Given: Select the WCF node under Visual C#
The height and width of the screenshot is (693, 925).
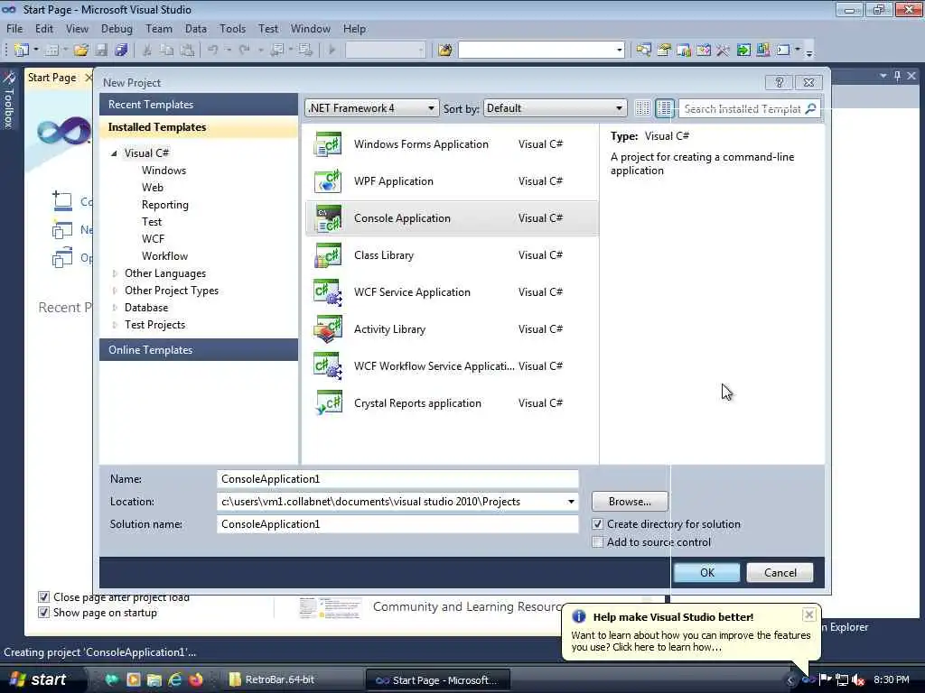Looking at the screenshot, I should (x=153, y=238).
